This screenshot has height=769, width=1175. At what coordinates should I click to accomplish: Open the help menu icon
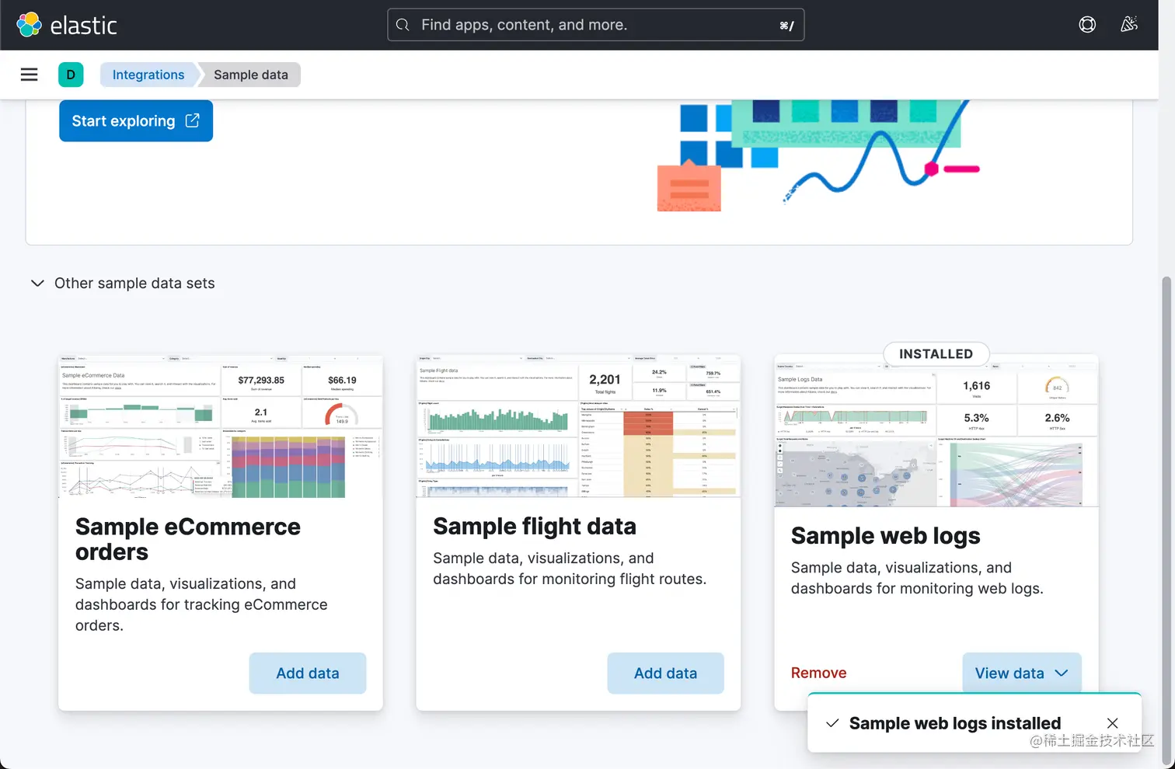1087,25
